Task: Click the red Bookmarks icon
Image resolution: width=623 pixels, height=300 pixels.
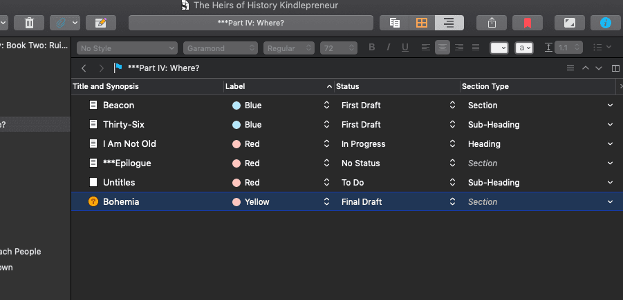Action: (x=528, y=23)
